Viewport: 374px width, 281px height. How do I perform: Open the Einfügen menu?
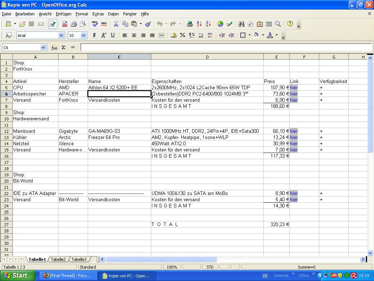[64, 14]
